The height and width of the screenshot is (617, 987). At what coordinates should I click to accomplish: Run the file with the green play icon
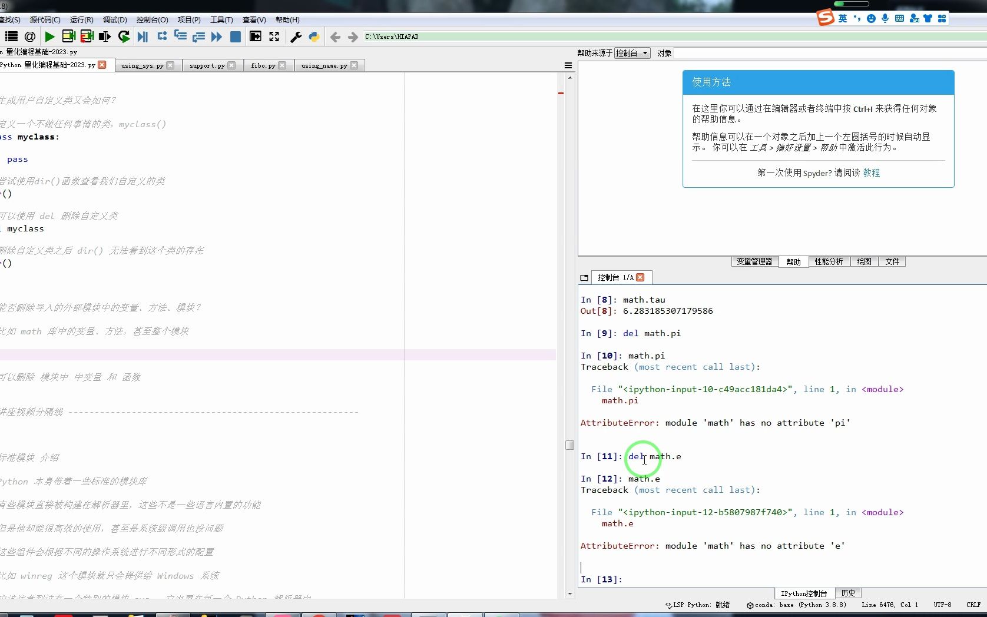[x=50, y=37]
